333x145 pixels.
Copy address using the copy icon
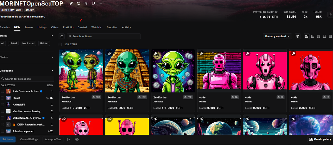tap(93, 3)
